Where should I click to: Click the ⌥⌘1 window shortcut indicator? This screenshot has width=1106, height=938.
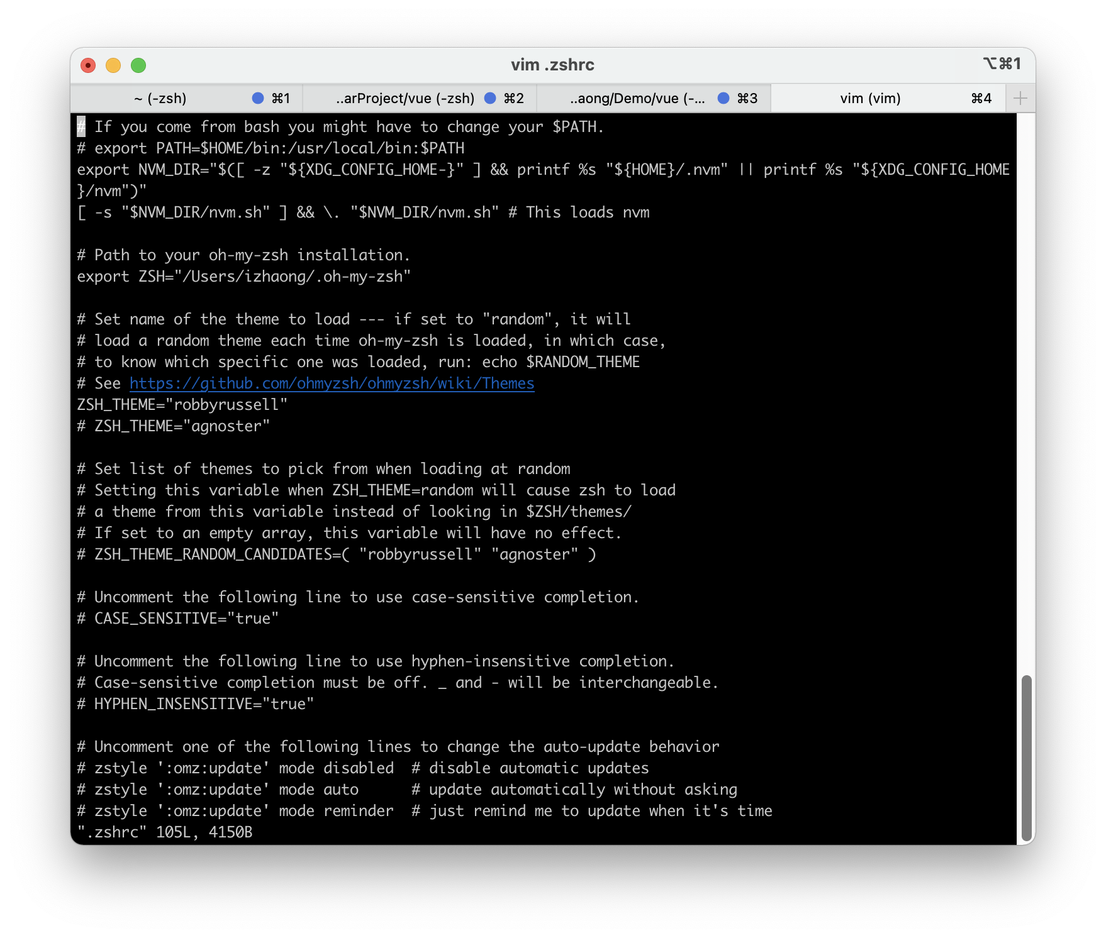coord(1002,64)
